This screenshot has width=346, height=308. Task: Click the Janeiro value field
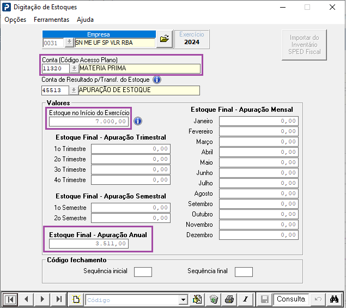click(x=259, y=121)
